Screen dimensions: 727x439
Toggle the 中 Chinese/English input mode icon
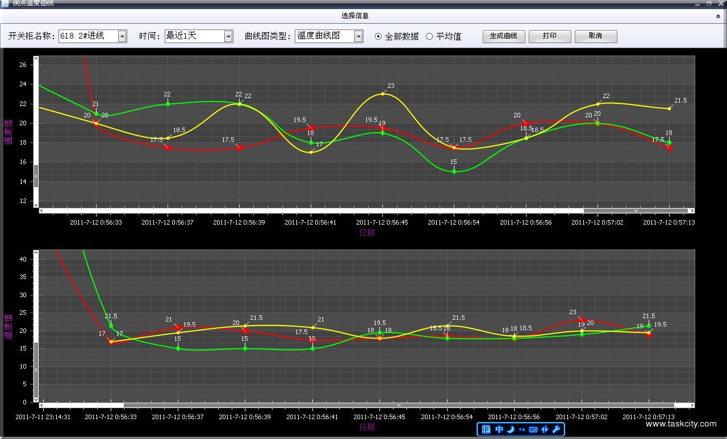coord(499,429)
